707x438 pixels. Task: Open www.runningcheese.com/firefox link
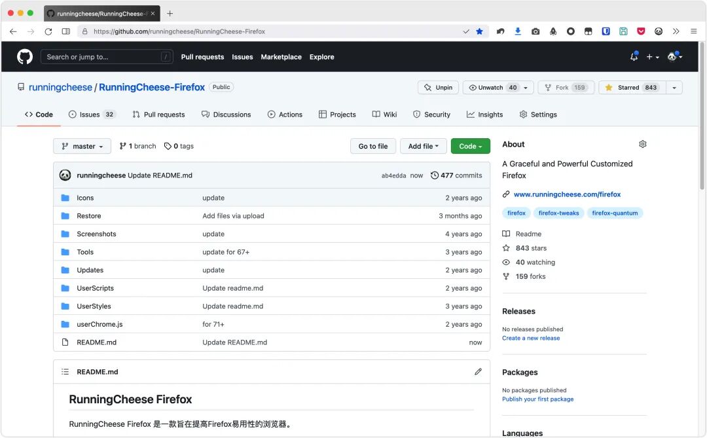point(567,194)
